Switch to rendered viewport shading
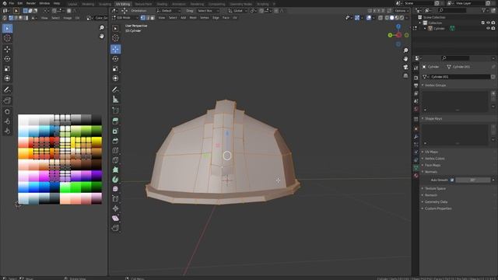Screen dimensions: 498x280 click(402, 18)
